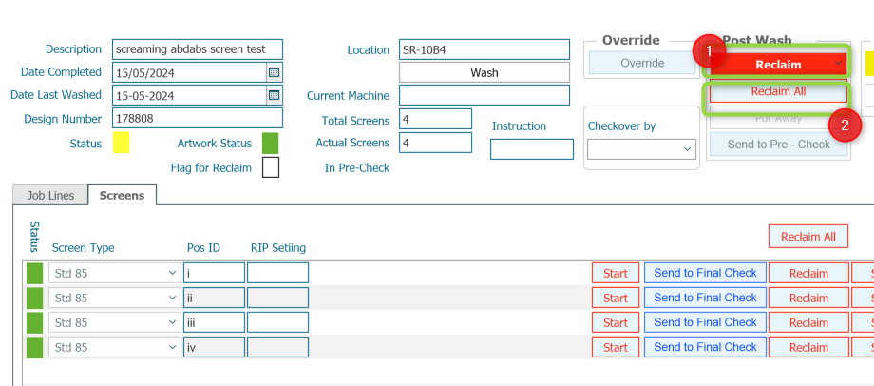Click the Pos ID field containing iv
Image resolution: width=874 pixels, height=386 pixels.
pyautogui.click(x=214, y=347)
